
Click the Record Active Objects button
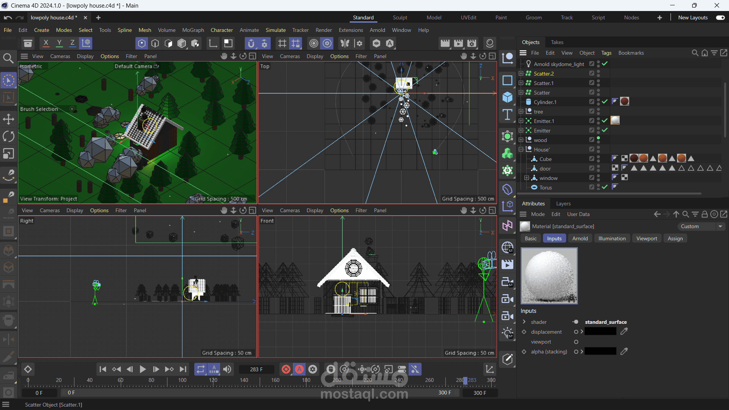click(x=286, y=369)
